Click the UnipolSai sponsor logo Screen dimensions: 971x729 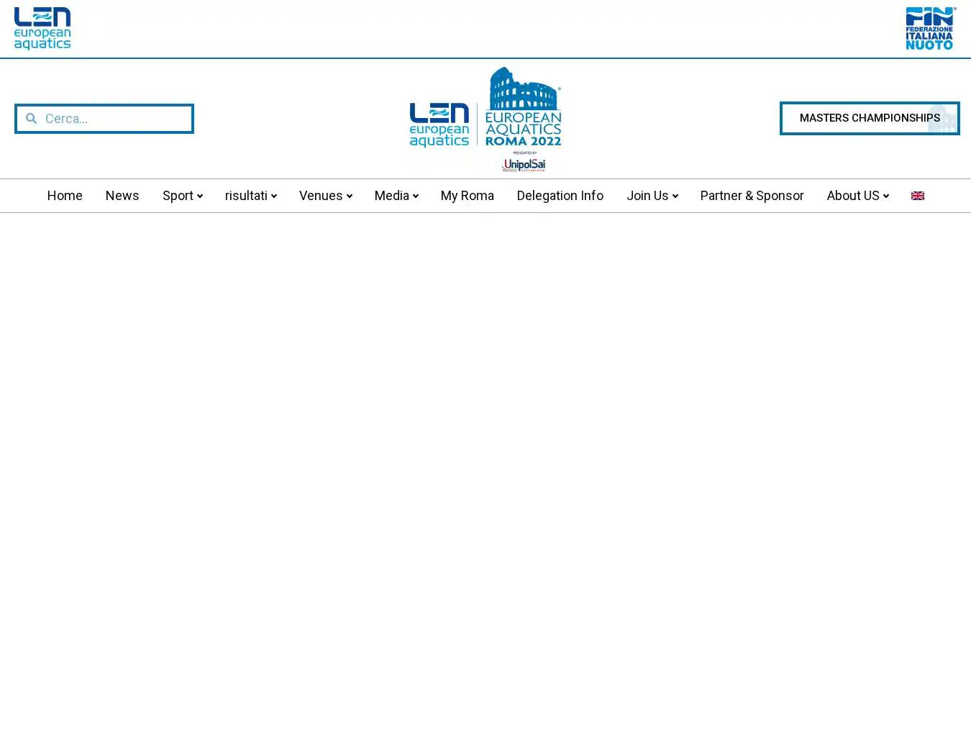(523, 164)
